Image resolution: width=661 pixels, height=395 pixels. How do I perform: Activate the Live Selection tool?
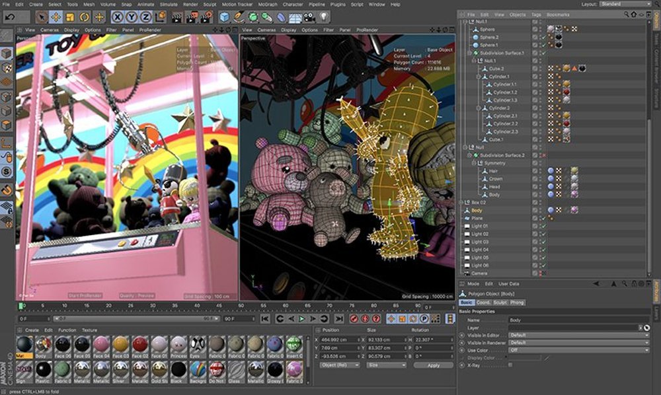point(42,17)
